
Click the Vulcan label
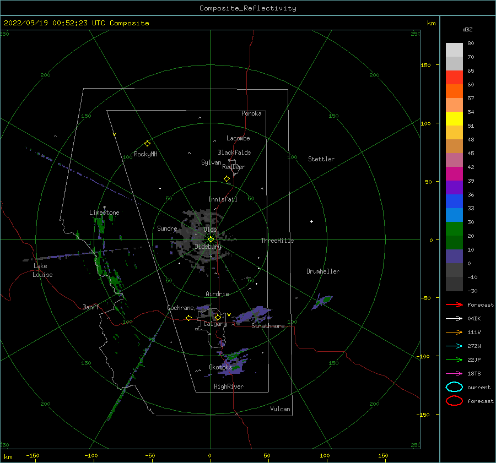click(281, 409)
